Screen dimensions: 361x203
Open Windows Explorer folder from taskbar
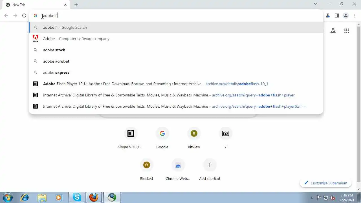coord(42,197)
